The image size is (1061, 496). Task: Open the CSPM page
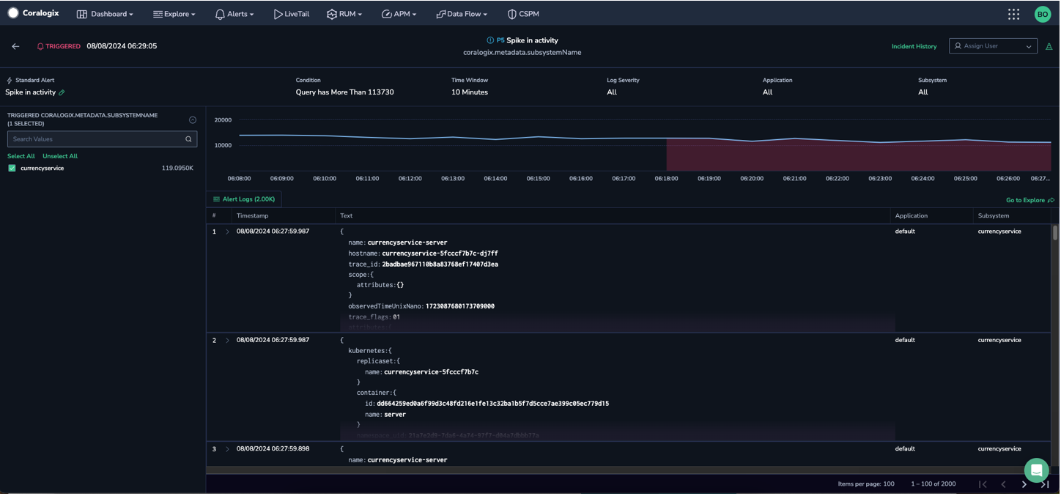tap(523, 14)
